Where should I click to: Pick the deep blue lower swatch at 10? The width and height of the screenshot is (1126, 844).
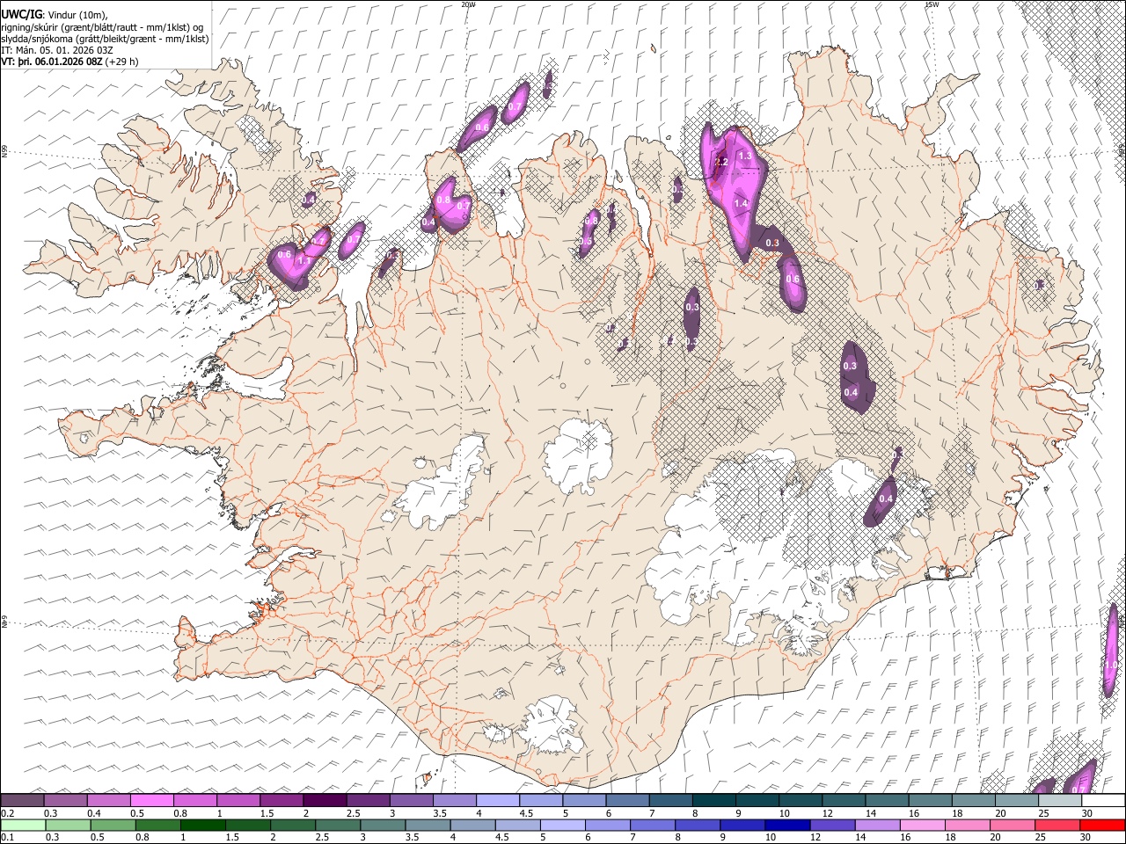786,826
